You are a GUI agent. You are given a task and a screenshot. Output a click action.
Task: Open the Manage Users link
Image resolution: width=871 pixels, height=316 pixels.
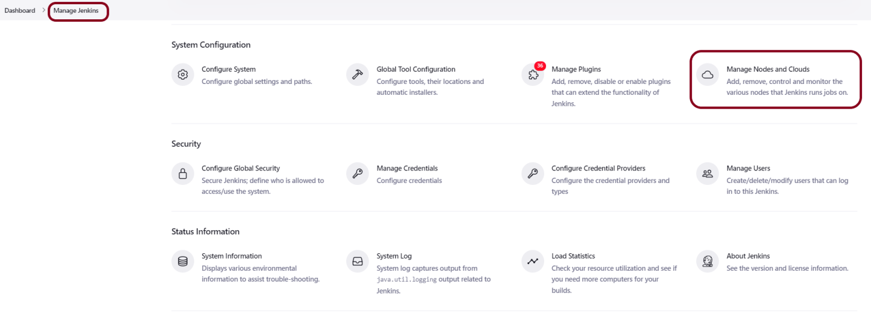pyautogui.click(x=748, y=169)
